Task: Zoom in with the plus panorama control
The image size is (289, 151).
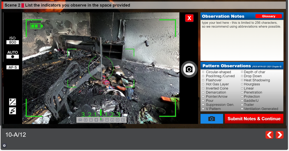Action: [86, 120]
